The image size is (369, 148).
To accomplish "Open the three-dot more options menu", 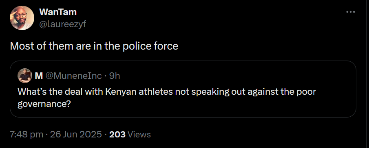I will 350,12.
